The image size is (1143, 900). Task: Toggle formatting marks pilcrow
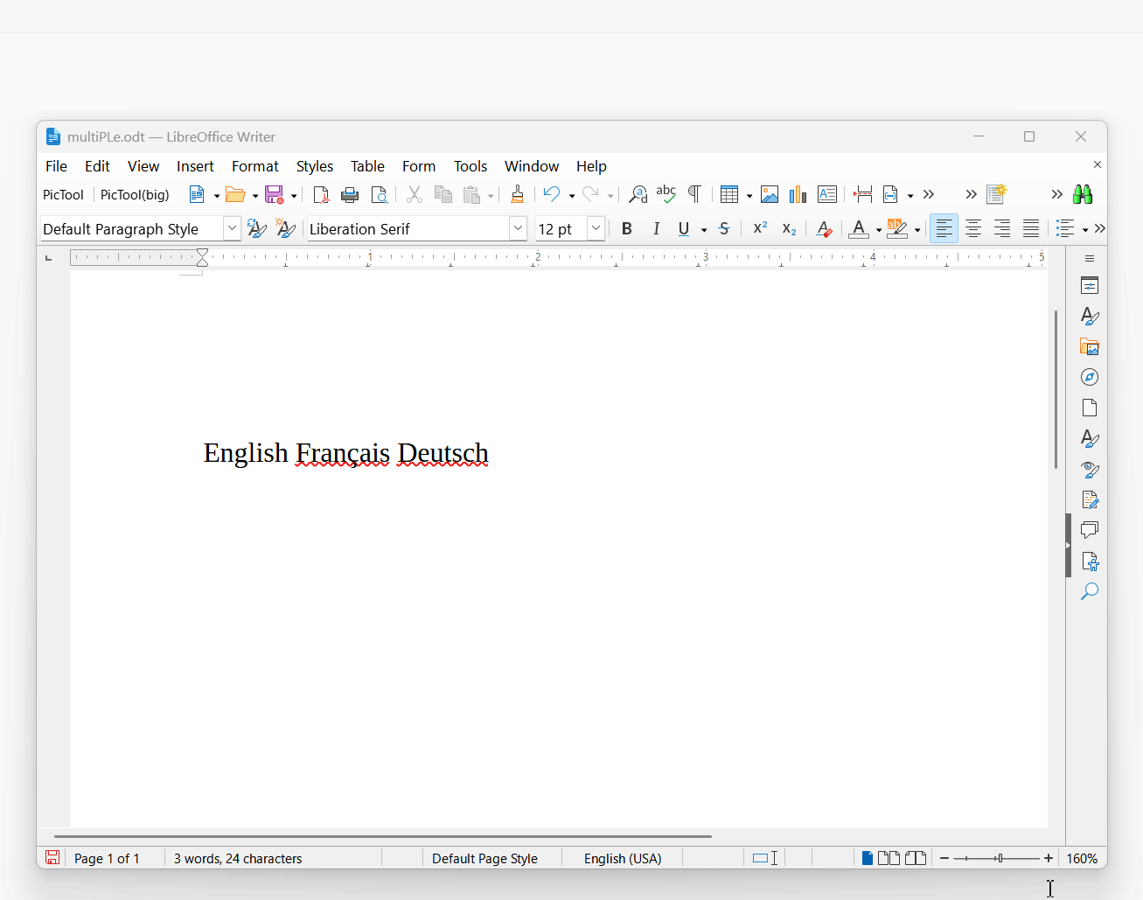(x=694, y=194)
